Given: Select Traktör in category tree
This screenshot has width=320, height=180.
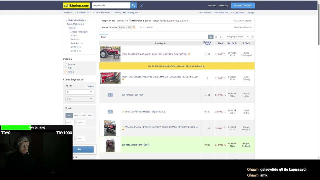Looking at the screenshot, I should pos(72,28).
